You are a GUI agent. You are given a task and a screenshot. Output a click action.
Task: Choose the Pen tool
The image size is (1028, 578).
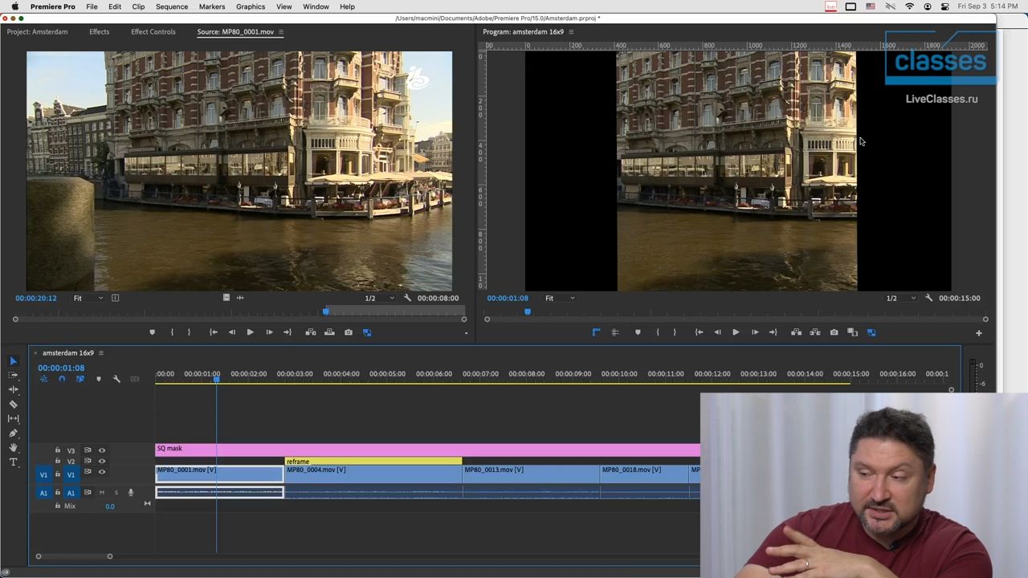13,433
